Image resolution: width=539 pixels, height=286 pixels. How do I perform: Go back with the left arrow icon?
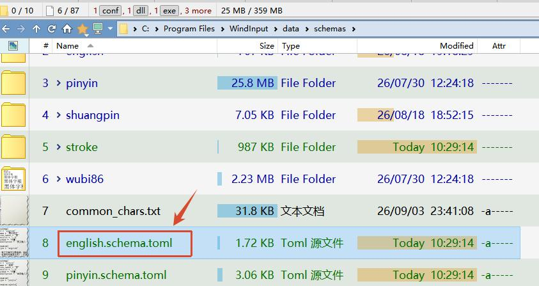6,29
